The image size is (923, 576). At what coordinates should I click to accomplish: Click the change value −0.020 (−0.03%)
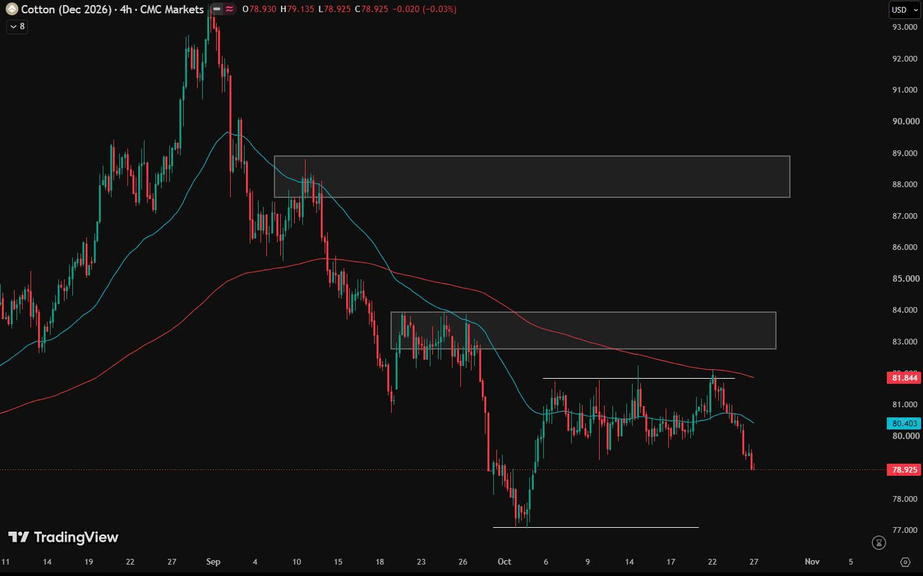(x=424, y=9)
